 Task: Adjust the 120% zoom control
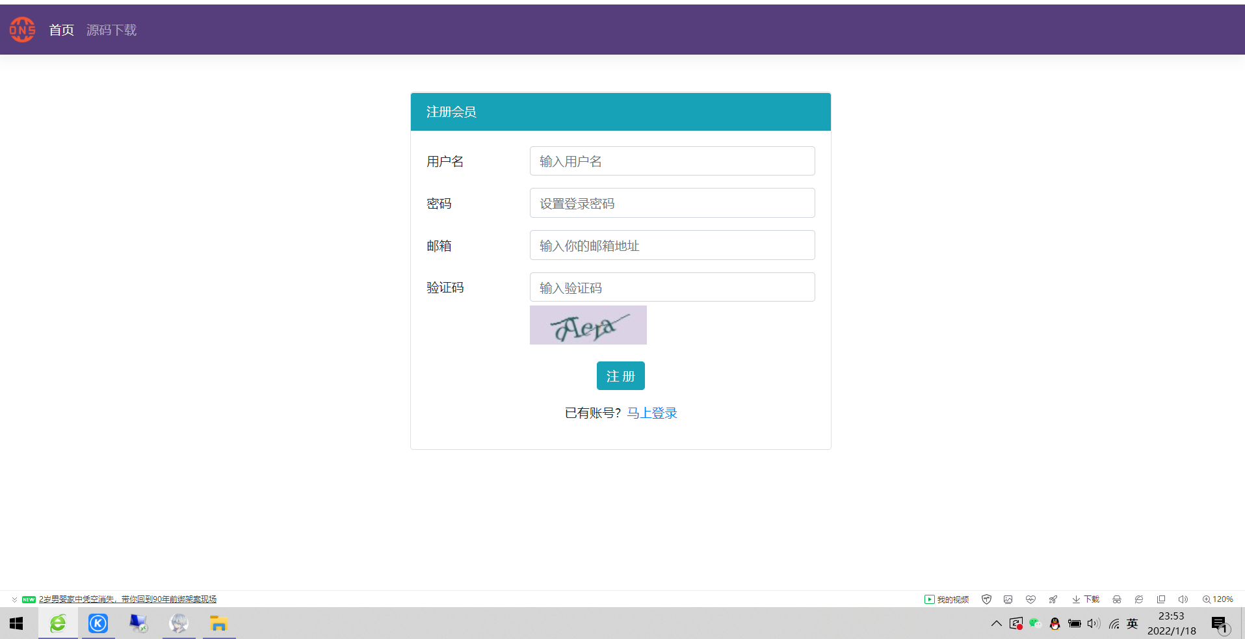point(1218,599)
